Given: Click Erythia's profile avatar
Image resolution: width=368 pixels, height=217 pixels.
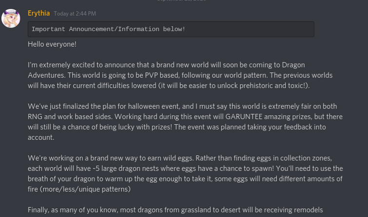Looking at the screenshot, I should tap(11, 18).
